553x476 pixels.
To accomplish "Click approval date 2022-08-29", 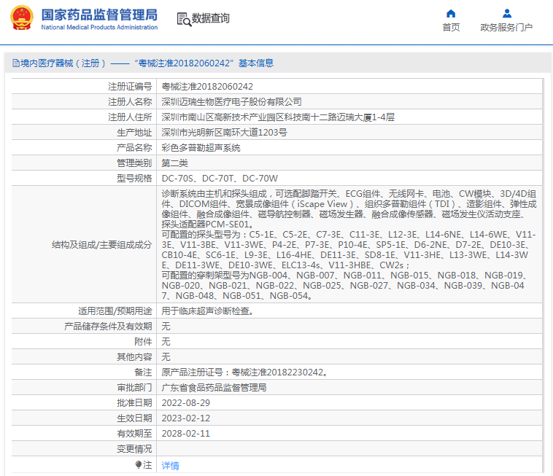I will [x=186, y=402].
